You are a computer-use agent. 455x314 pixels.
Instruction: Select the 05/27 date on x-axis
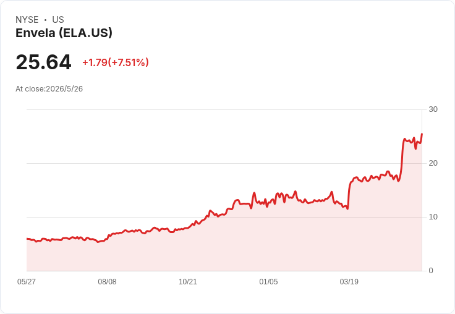point(27,282)
